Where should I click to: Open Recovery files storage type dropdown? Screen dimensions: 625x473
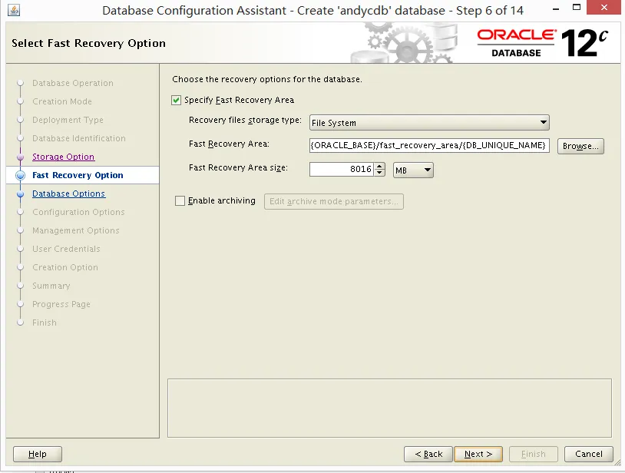(x=429, y=123)
